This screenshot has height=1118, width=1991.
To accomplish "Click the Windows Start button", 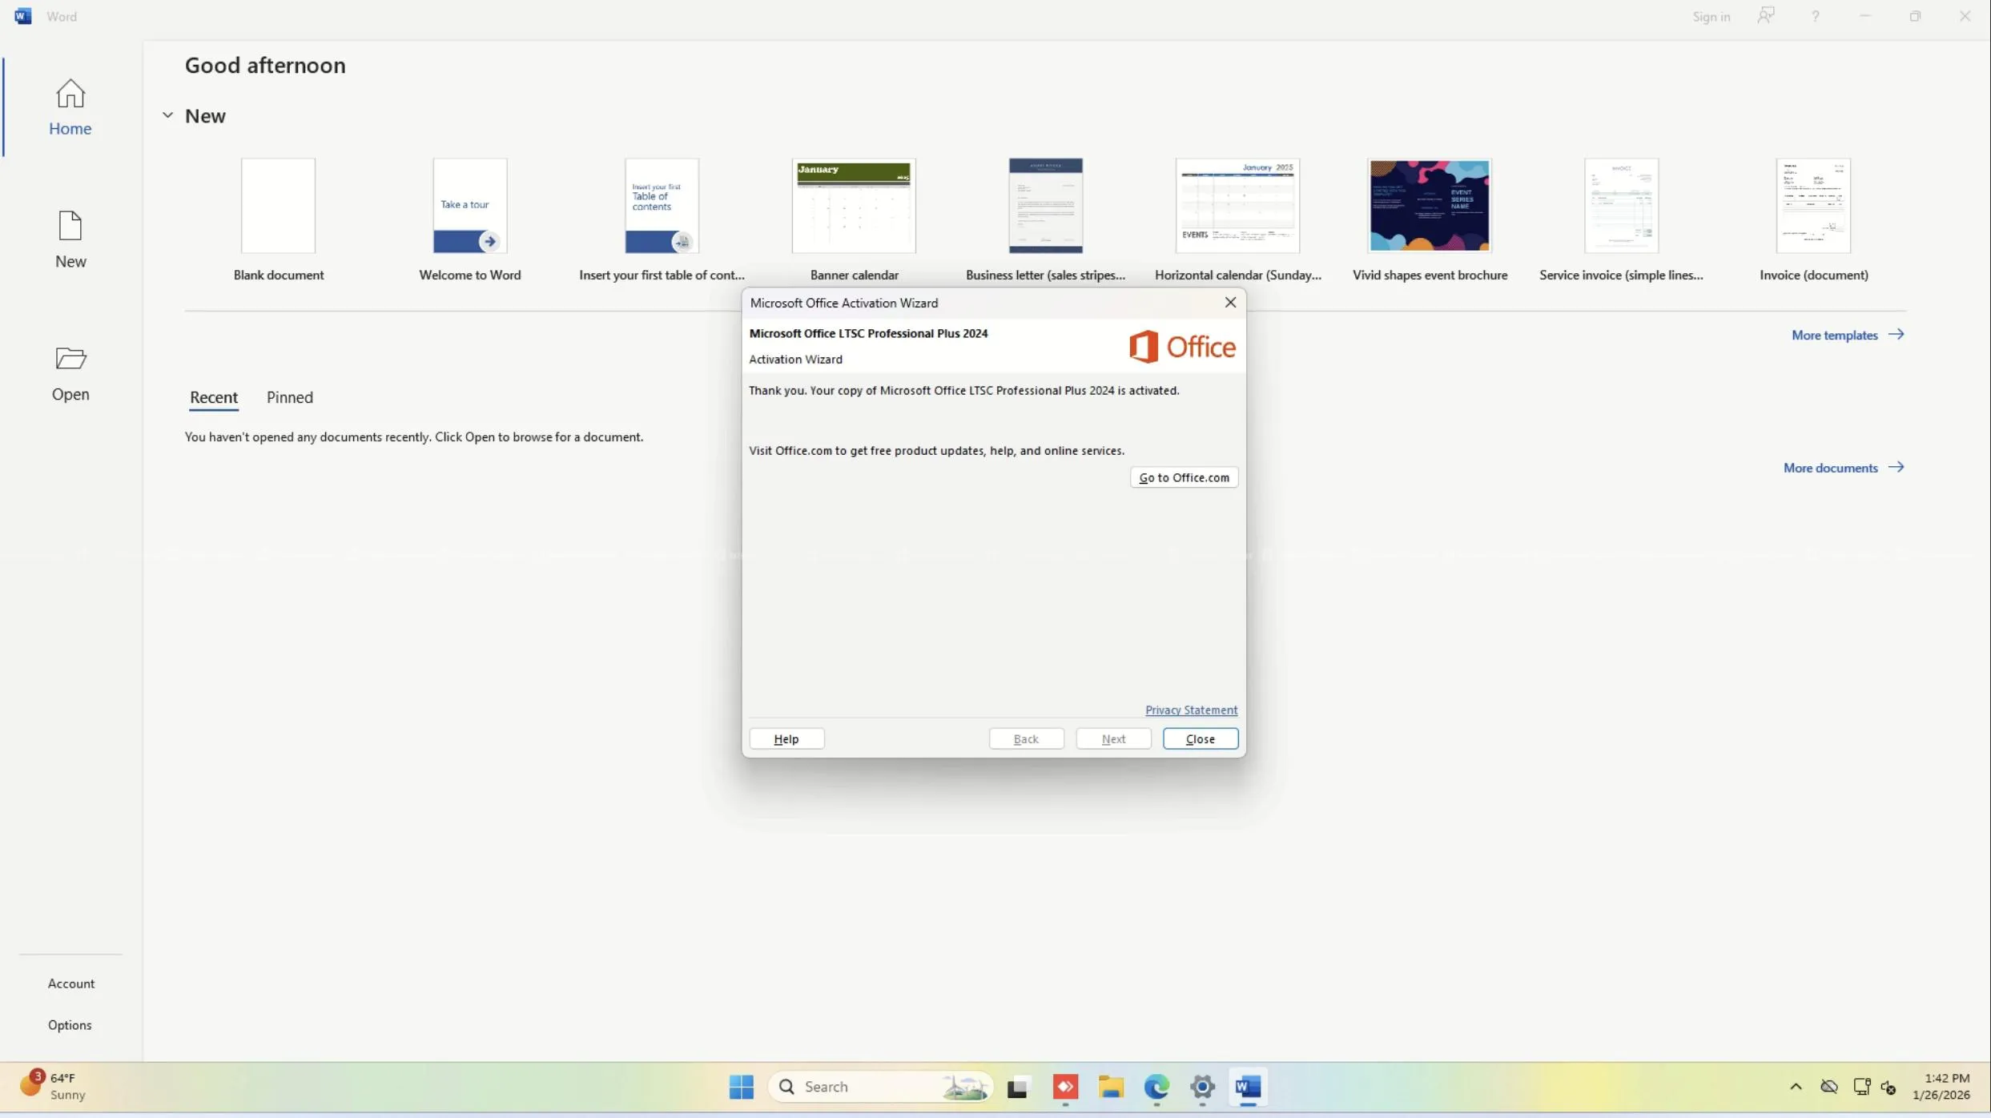I will click(x=741, y=1087).
